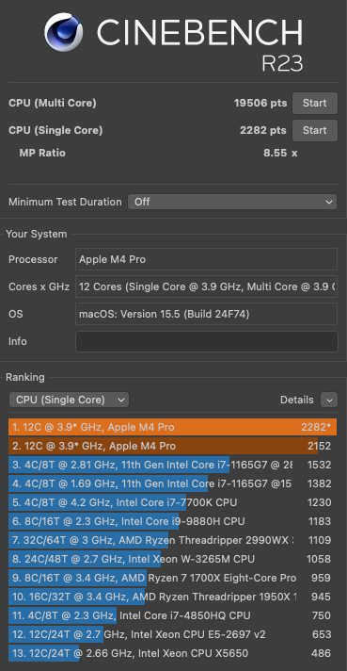Select top ranked Apple M4 Pro 2282 entry
Screen dimensions: 347x671
(172, 427)
